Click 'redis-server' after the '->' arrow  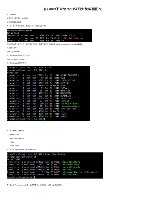click(91, 172)
